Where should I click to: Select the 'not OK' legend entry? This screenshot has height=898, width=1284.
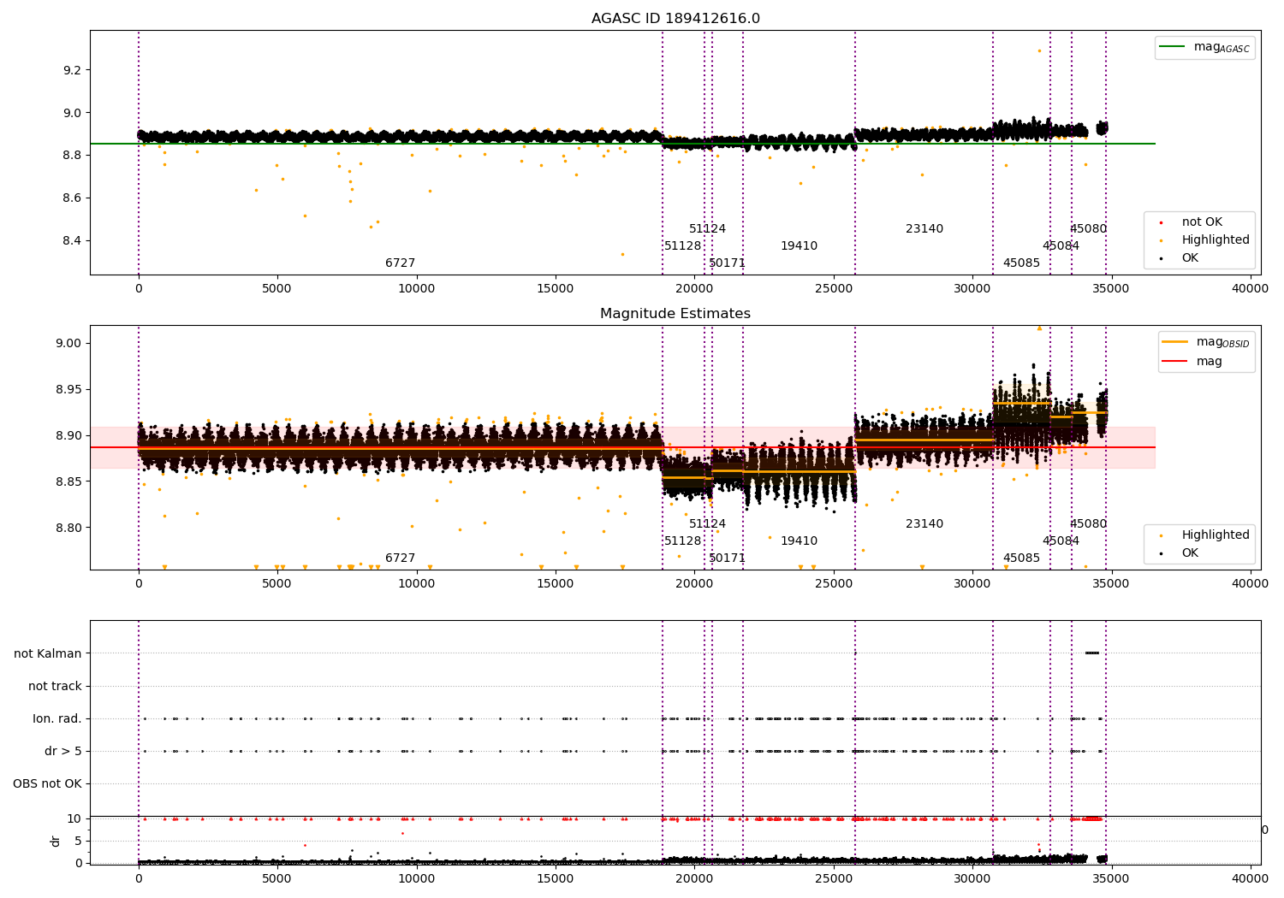1192,222
